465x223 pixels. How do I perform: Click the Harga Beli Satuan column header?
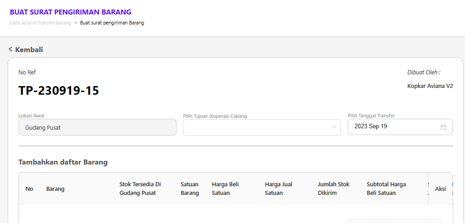click(225, 189)
